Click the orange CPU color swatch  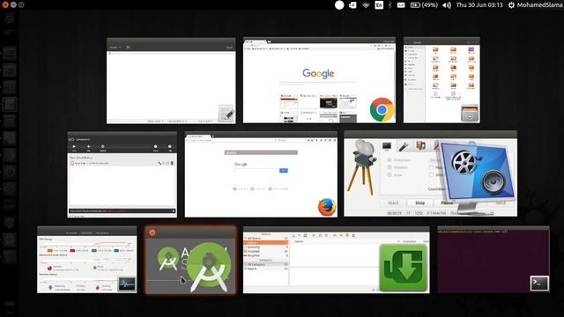click(50, 250)
